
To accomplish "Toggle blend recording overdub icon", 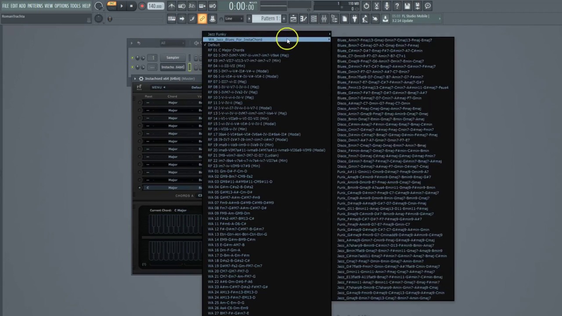I will pyautogui.click(x=202, y=6).
